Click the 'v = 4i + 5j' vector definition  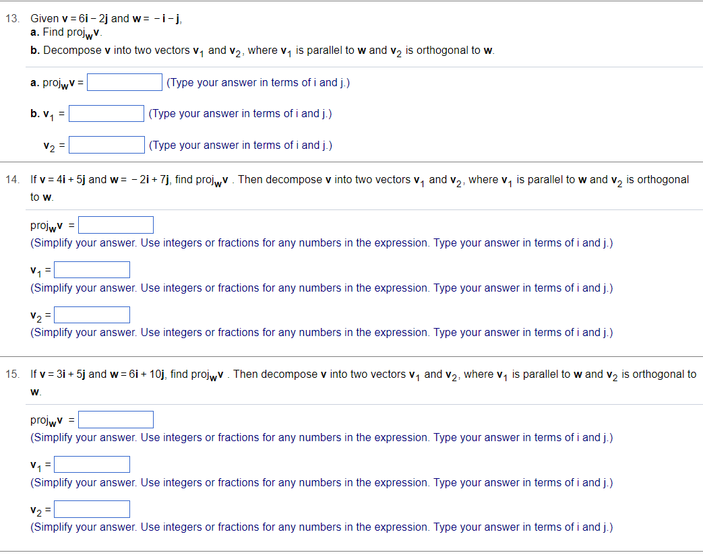point(61,179)
